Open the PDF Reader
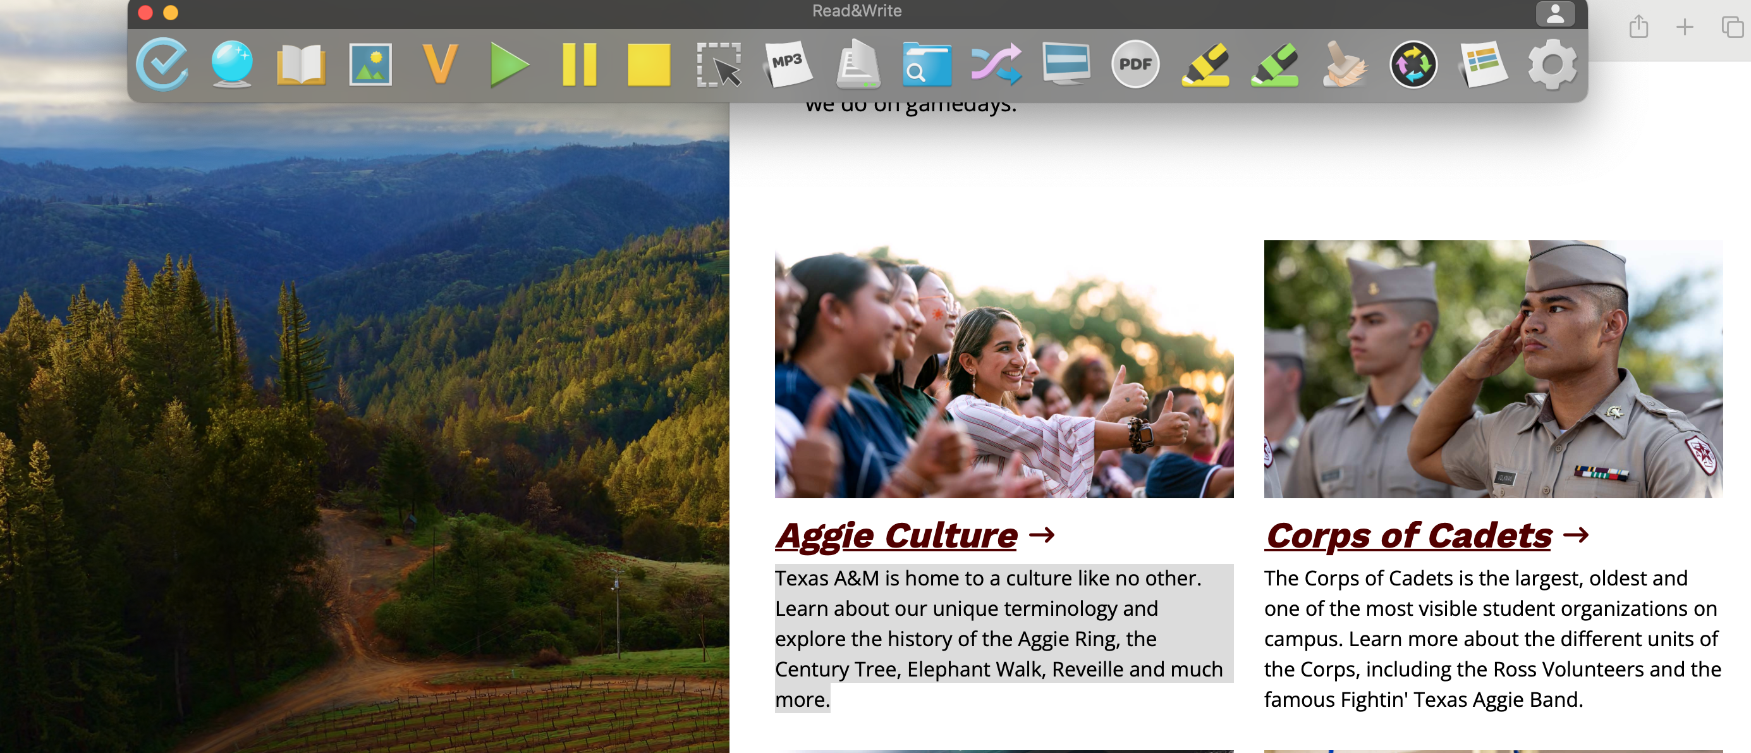The image size is (1751, 753). coord(1135,64)
